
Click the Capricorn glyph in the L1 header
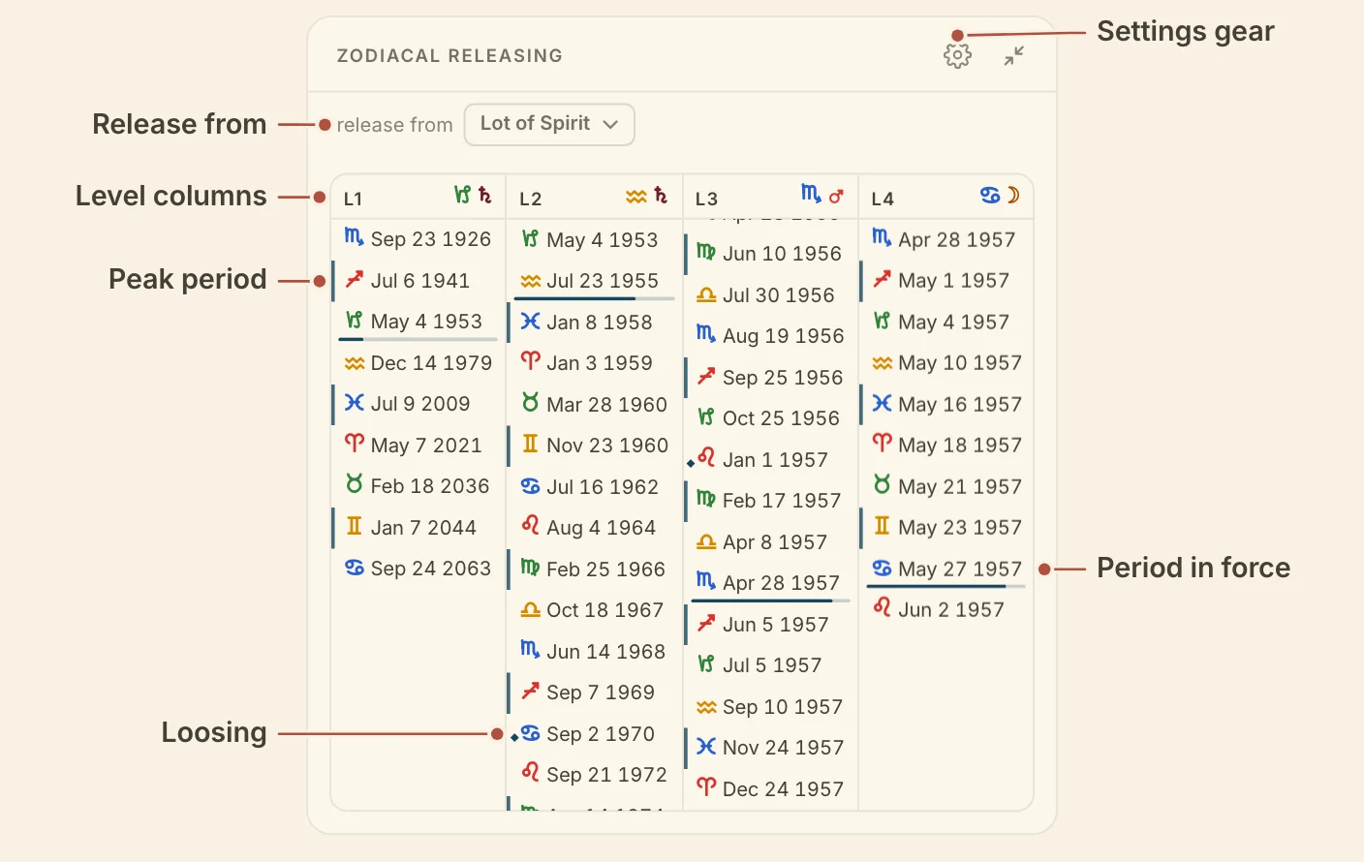coord(463,196)
